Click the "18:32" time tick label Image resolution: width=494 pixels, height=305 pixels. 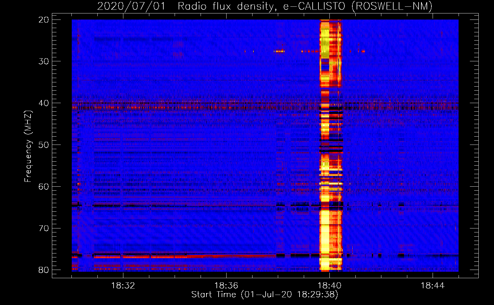pos(123,286)
